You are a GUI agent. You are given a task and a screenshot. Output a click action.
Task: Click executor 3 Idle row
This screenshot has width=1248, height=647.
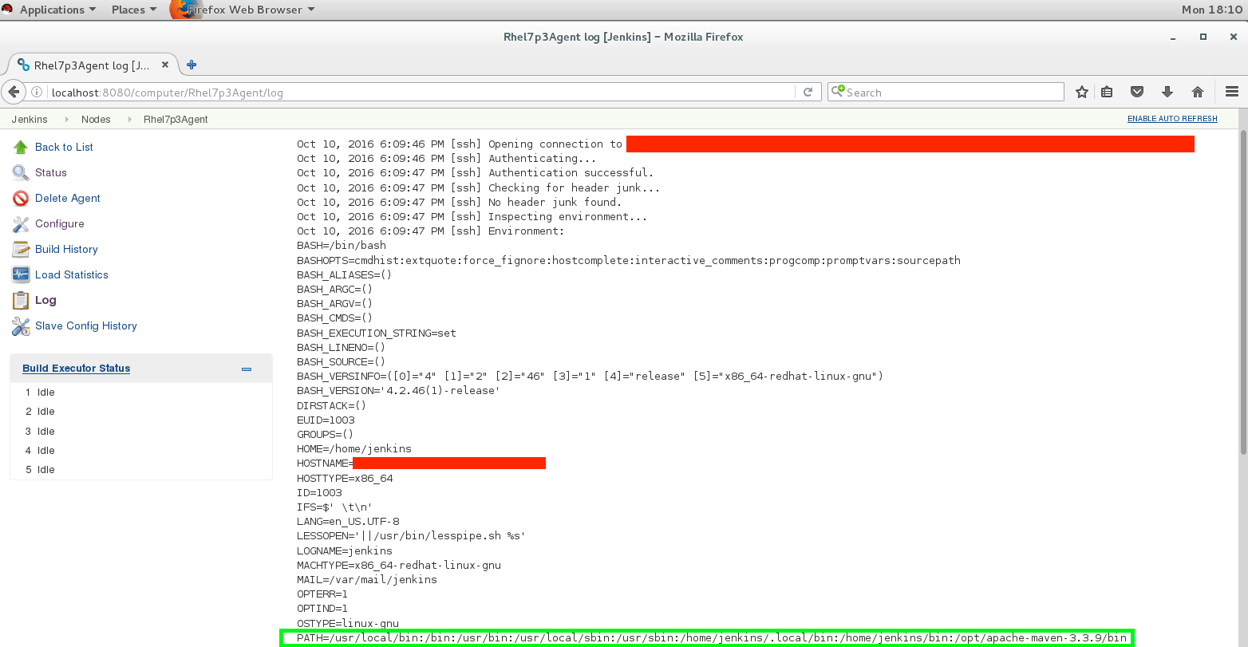140,432
